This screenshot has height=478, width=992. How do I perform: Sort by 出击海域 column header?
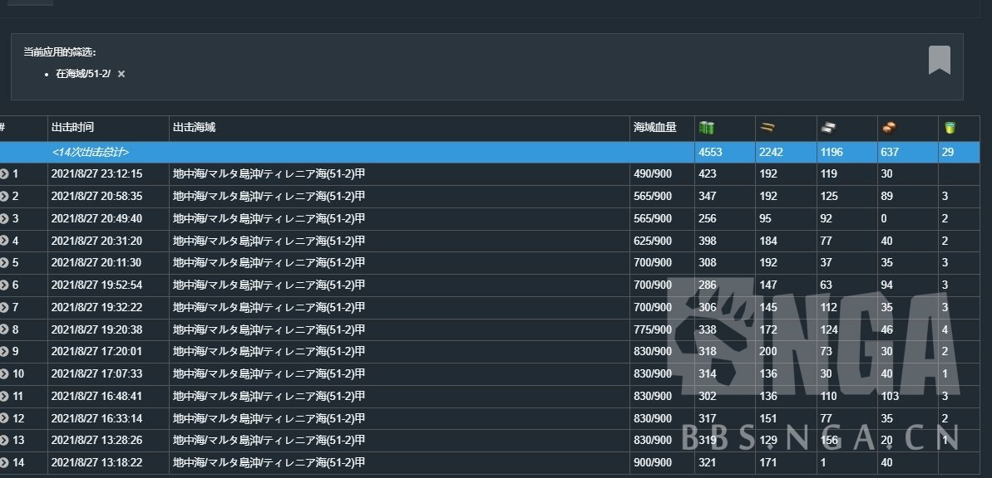195,128
